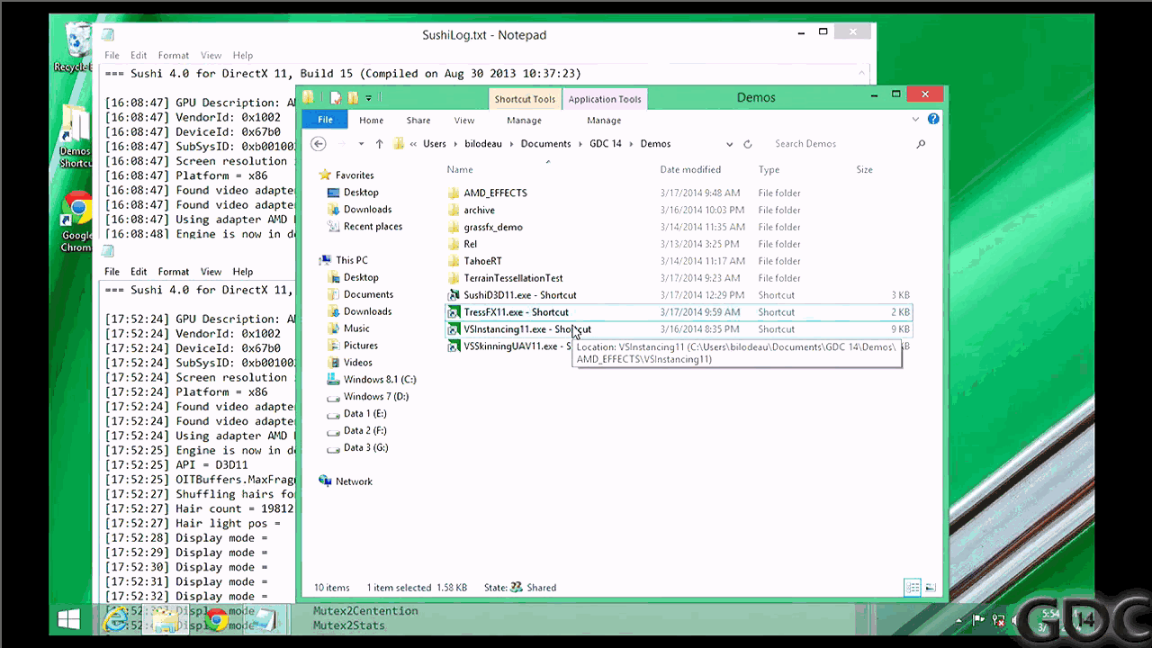Image resolution: width=1152 pixels, height=648 pixels.
Task: Open the address bar history dropdown
Action: [x=730, y=144]
